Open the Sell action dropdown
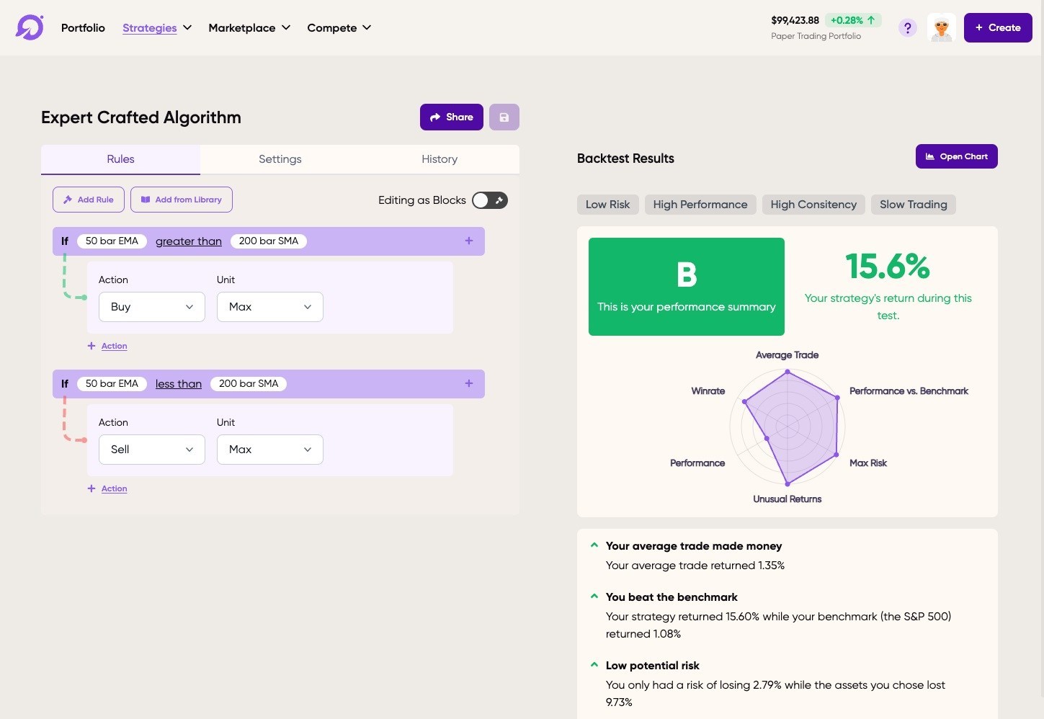This screenshot has height=719, width=1044. coord(152,450)
